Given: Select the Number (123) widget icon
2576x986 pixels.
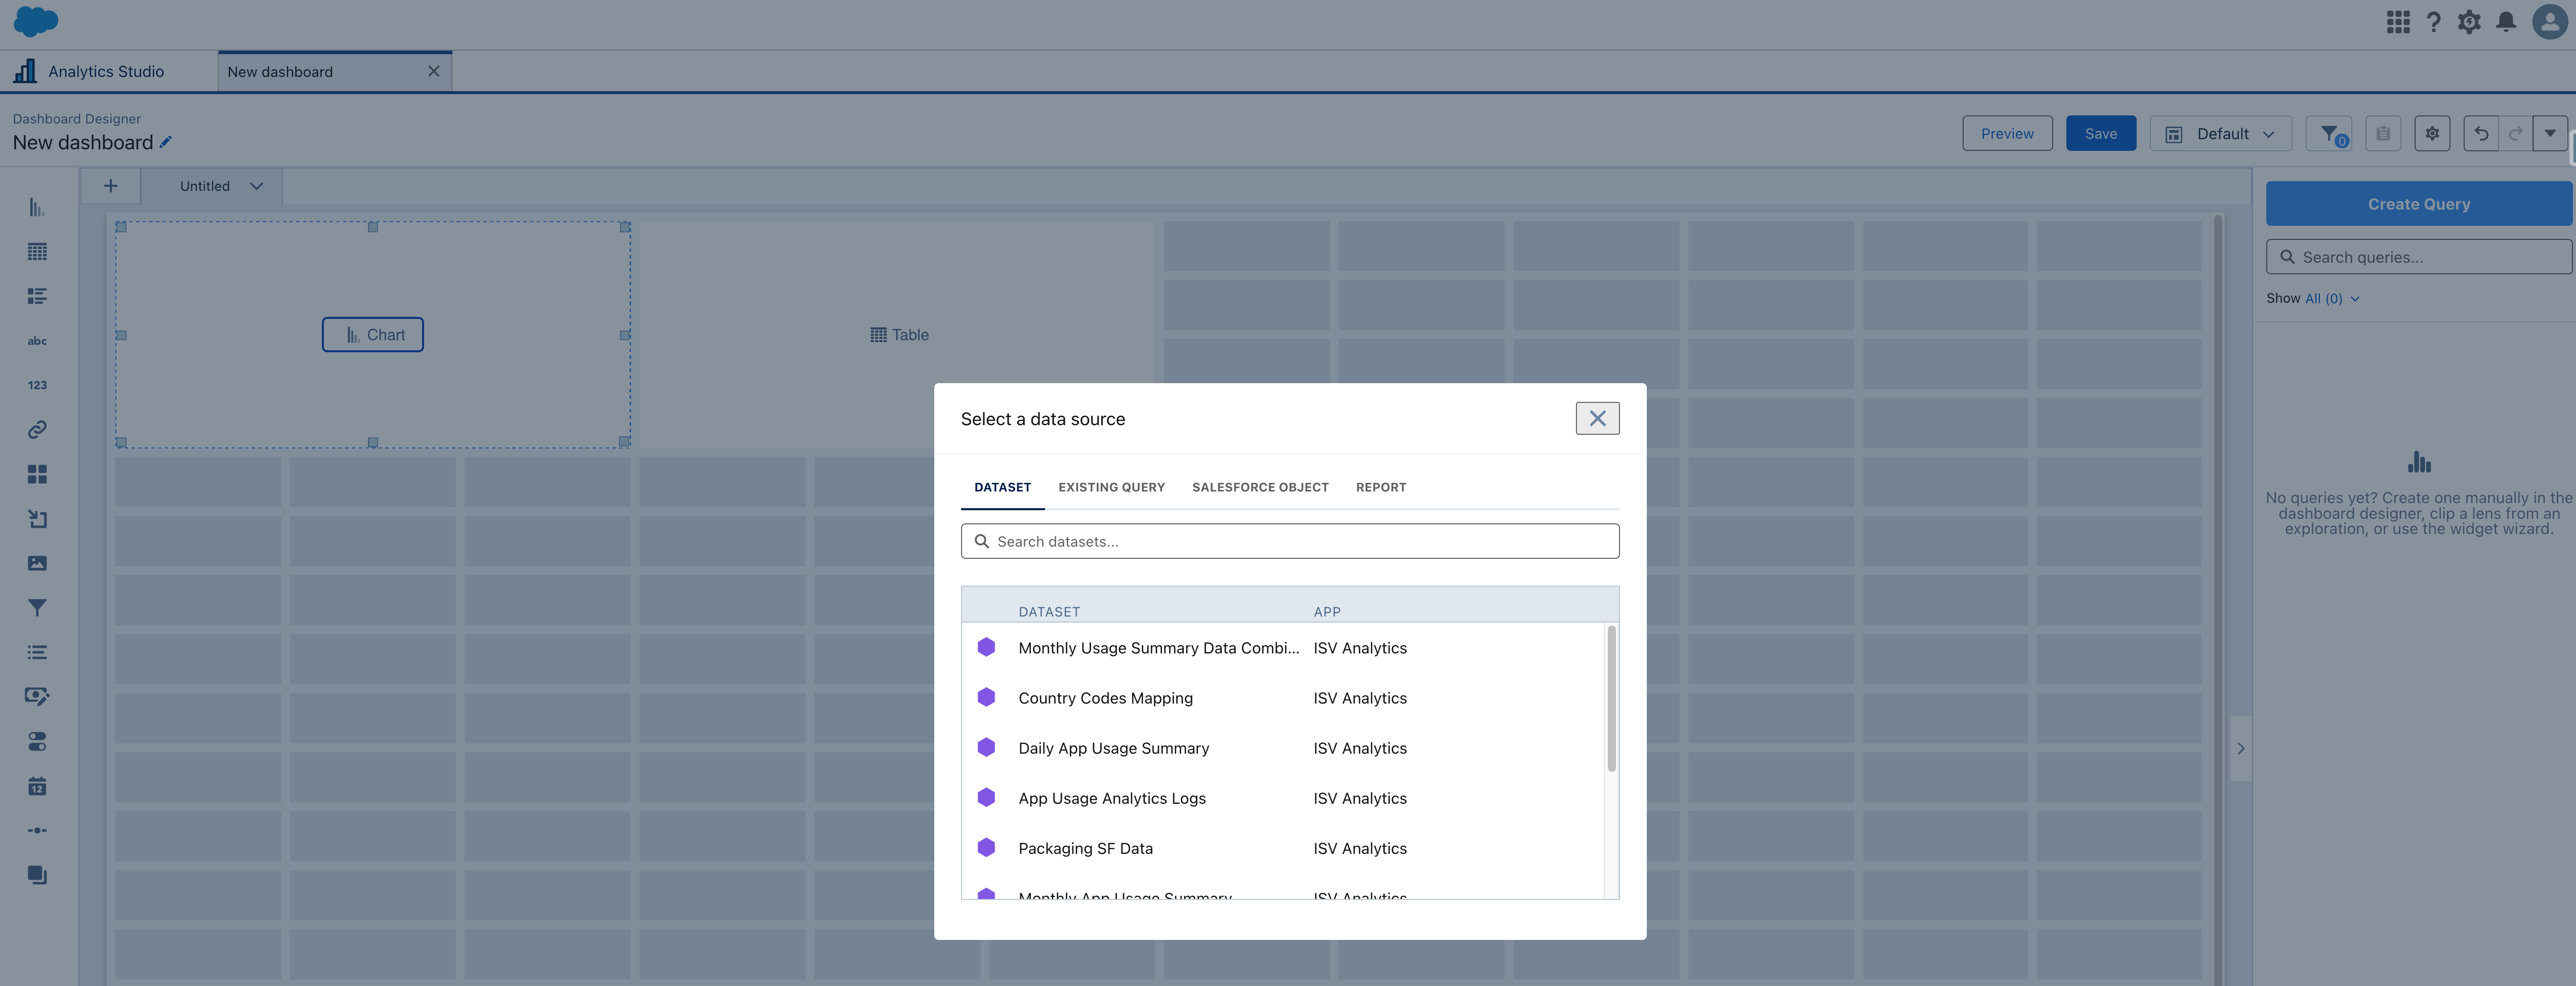Looking at the screenshot, I should pyautogui.click(x=37, y=385).
